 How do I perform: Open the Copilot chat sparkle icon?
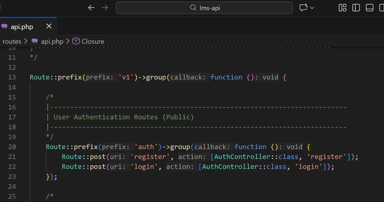[x=303, y=8]
